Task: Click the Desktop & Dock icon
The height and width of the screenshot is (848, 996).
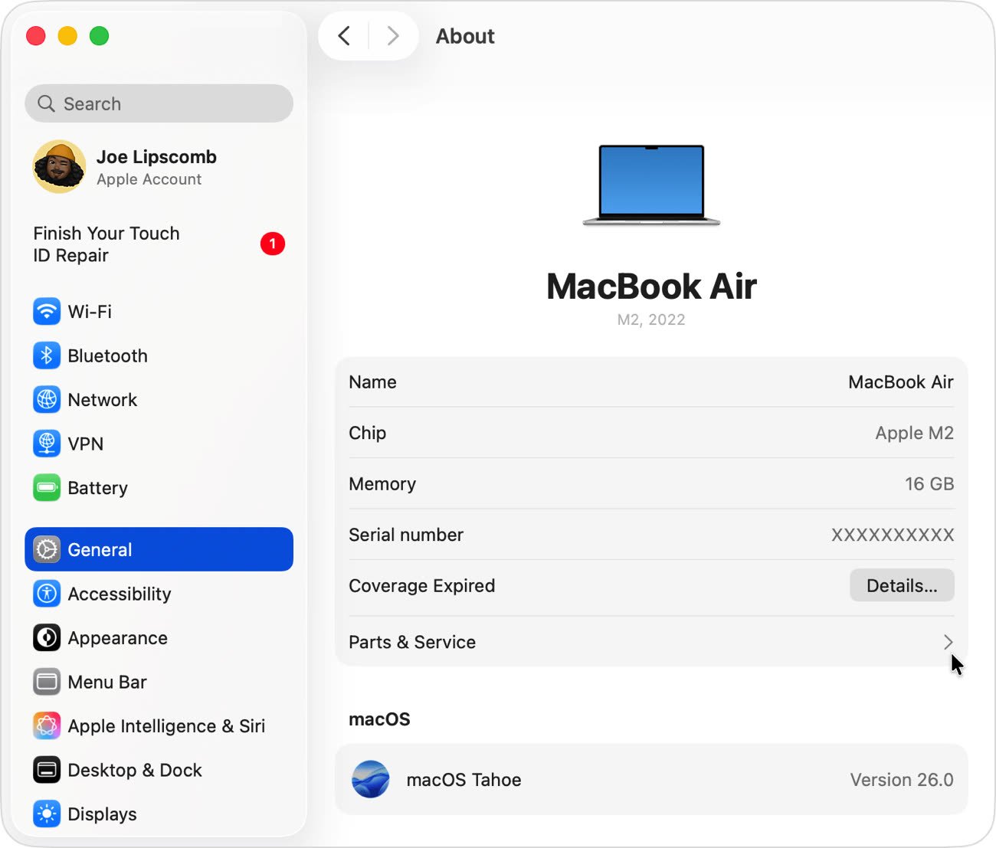Action: [47, 770]
